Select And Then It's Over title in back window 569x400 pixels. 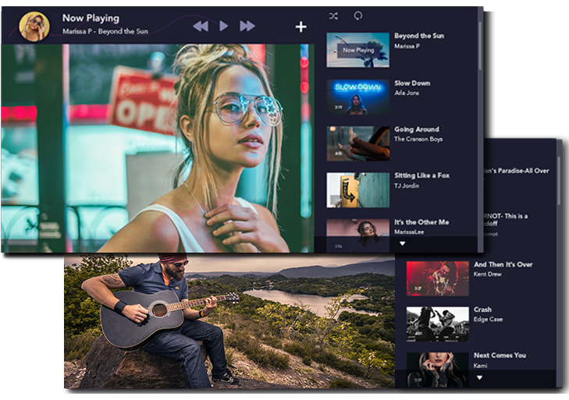coord(503,264)
